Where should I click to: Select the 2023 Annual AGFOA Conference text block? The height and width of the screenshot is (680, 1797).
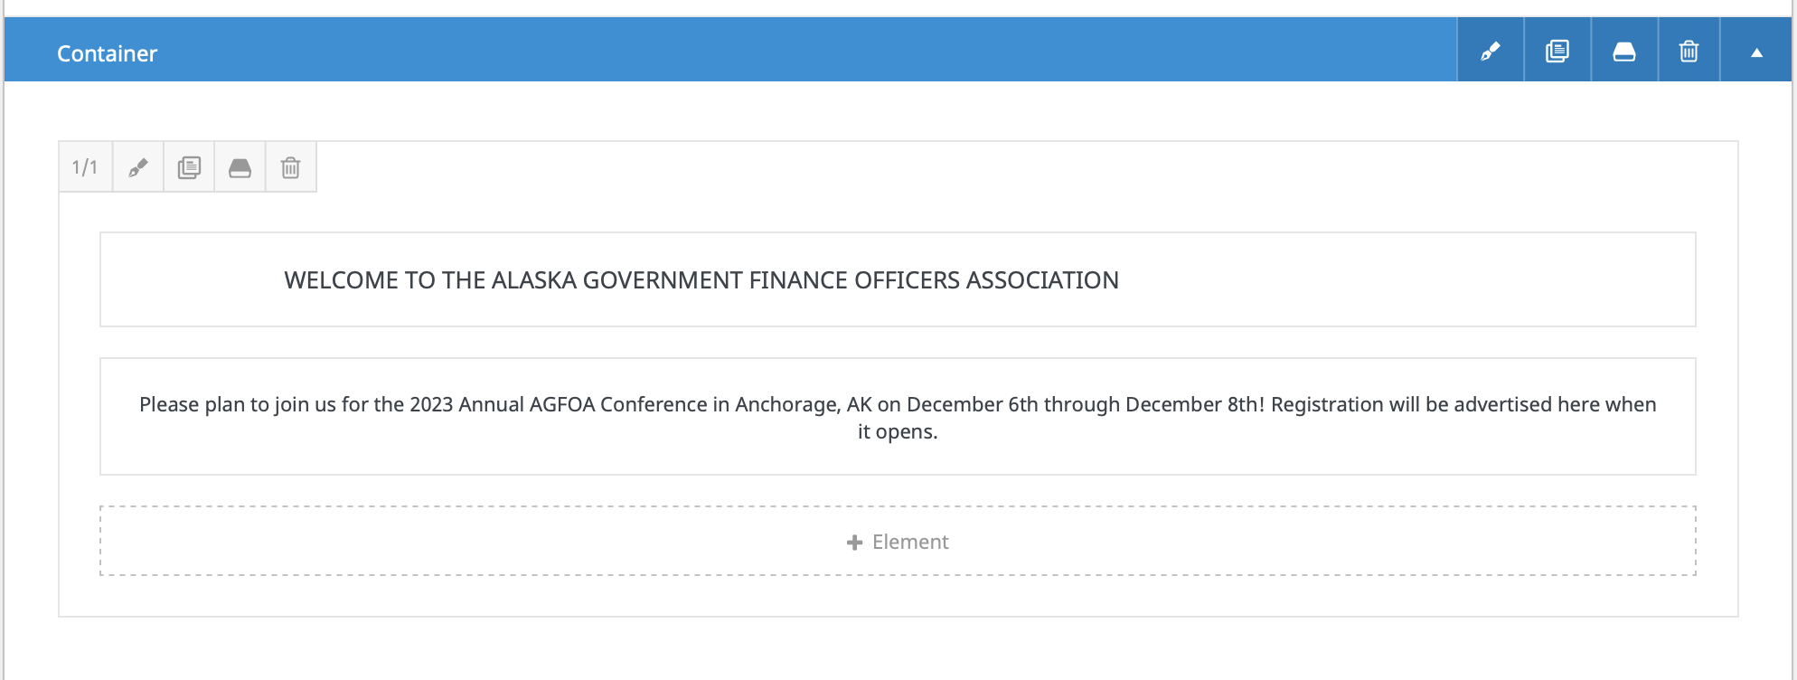pos(898,417)
